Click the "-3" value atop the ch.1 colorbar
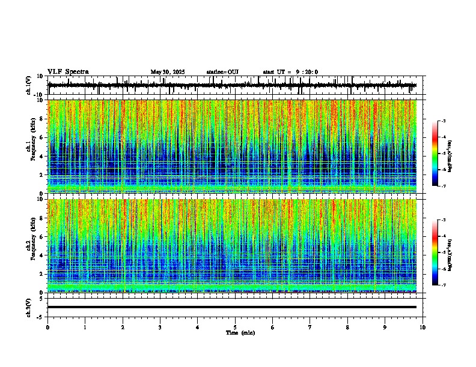 [443, 121]
